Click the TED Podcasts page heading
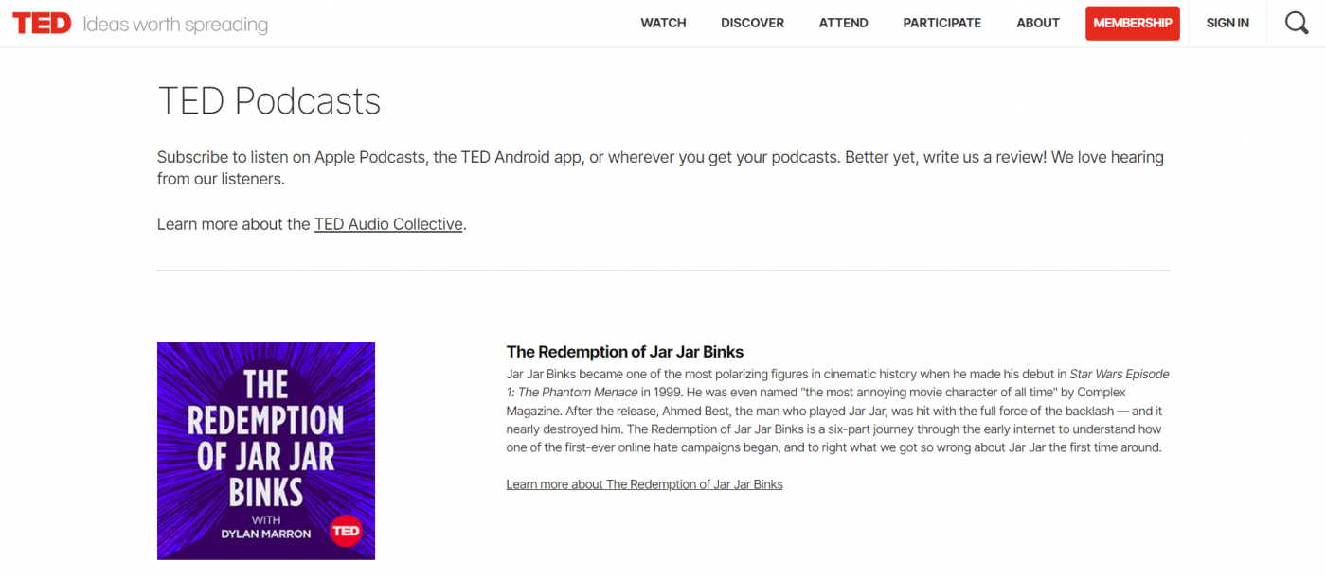 269,101
